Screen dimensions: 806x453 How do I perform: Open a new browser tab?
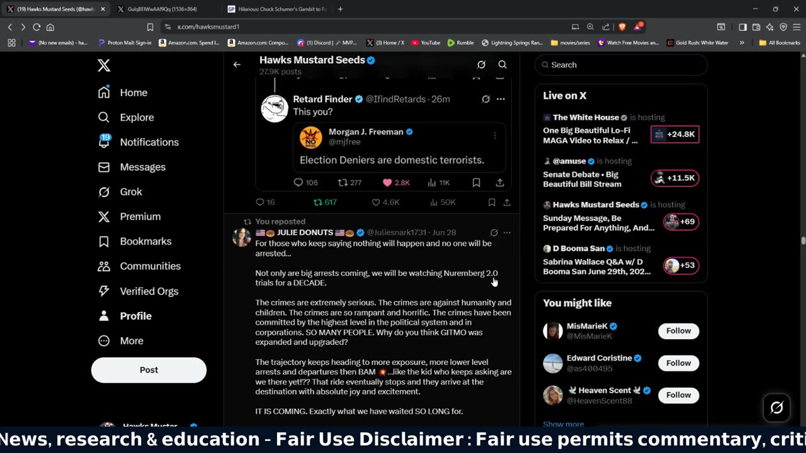[341, 9]
